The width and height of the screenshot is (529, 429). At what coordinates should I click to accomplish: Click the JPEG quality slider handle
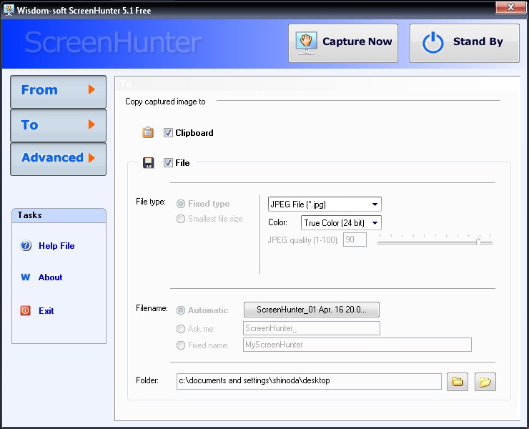(x=478, y=242)
